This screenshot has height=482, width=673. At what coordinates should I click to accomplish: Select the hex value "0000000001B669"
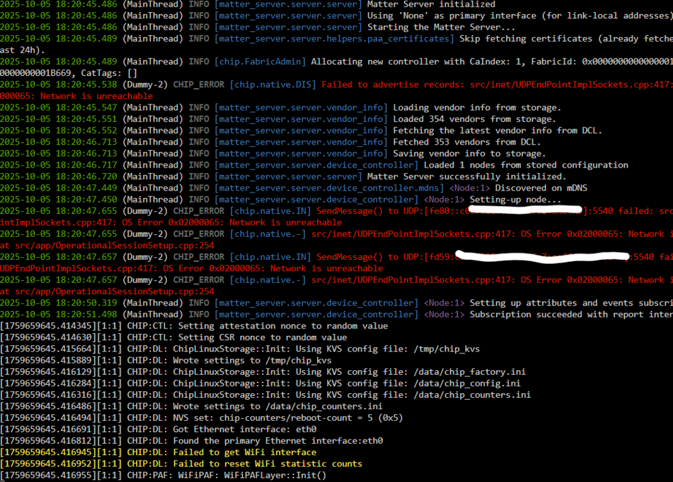pyautogui.click(x=35, y=73)
